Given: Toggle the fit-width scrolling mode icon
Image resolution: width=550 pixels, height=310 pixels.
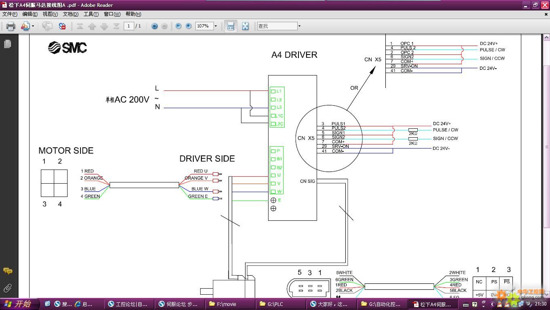Looking at the screenshot, I should (x=231, y=26).
